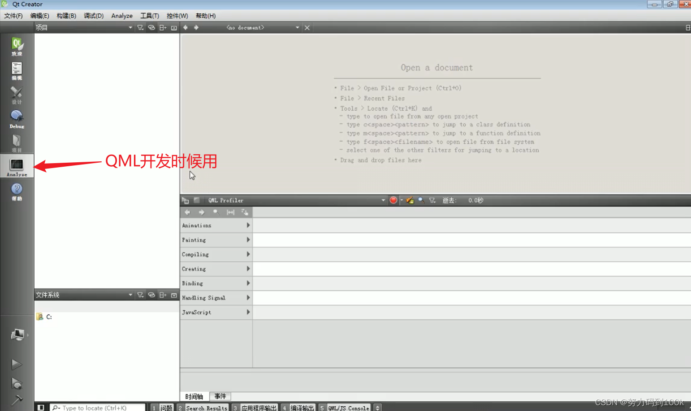Viewport: 691px width, 411px height.
Task: Switch to the 编辑 (Edit) mode icon
Action: (17, 71)
